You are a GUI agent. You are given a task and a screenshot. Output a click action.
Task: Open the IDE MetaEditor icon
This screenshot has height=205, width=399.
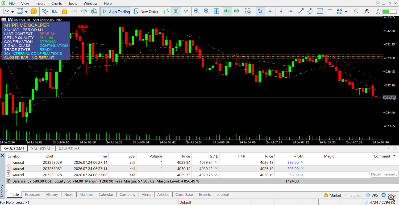(x=55, y=11)
